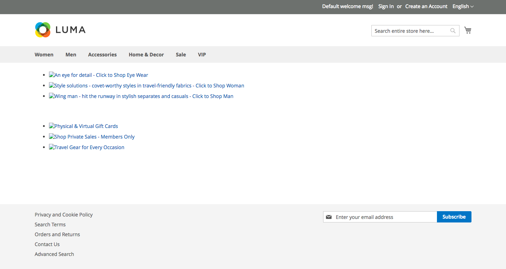This screenshot has width=506, height=269.
Task: Open Home & Decor category
Action: click(x=146, y=55)
